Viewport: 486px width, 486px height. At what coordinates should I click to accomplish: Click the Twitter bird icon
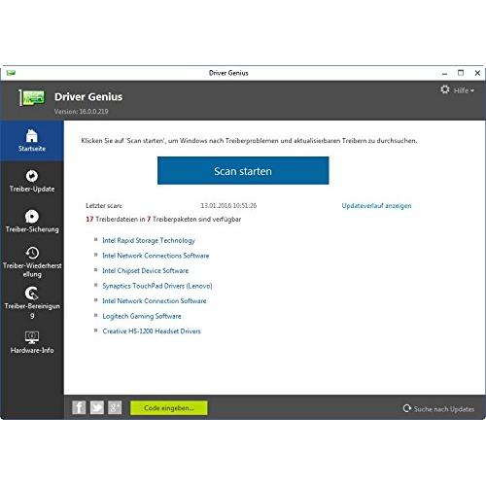coord(97,407)
